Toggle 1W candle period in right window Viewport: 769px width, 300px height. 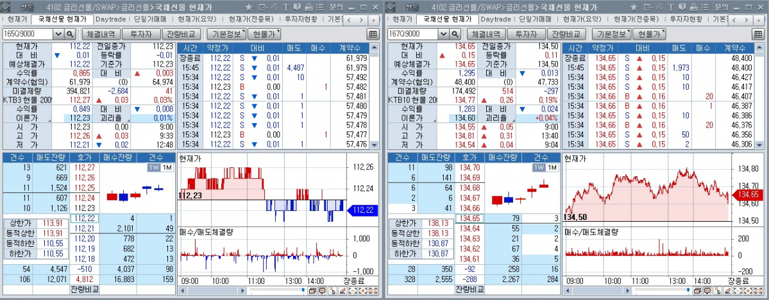click(x=539, y=168)
